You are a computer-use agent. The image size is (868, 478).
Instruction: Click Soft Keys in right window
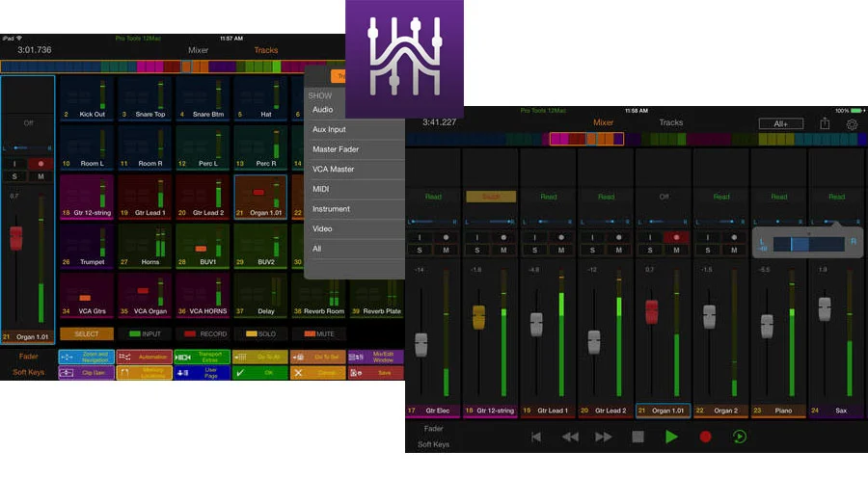click(433, 444)
